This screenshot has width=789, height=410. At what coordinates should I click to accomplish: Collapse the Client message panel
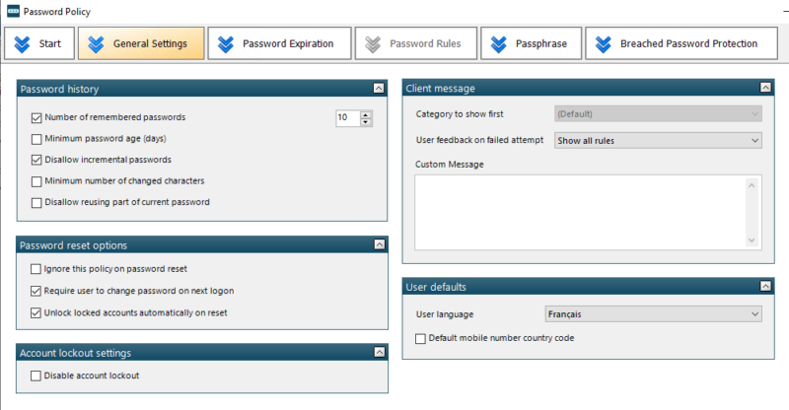point(765,89)
